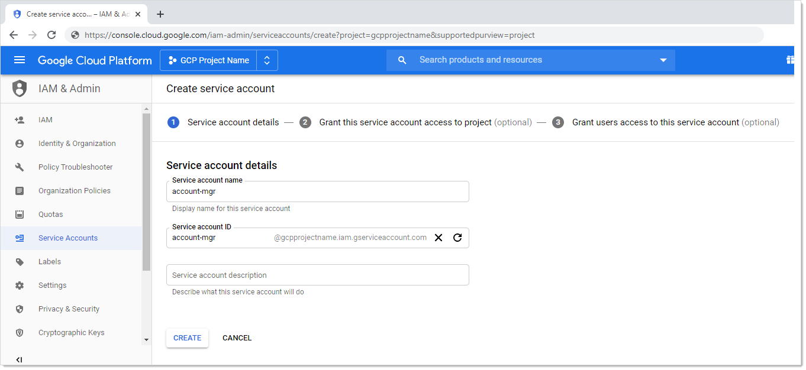Select Policy Troubleshooter from sidebar
This screenshot has height=370, width=806.
75,167
